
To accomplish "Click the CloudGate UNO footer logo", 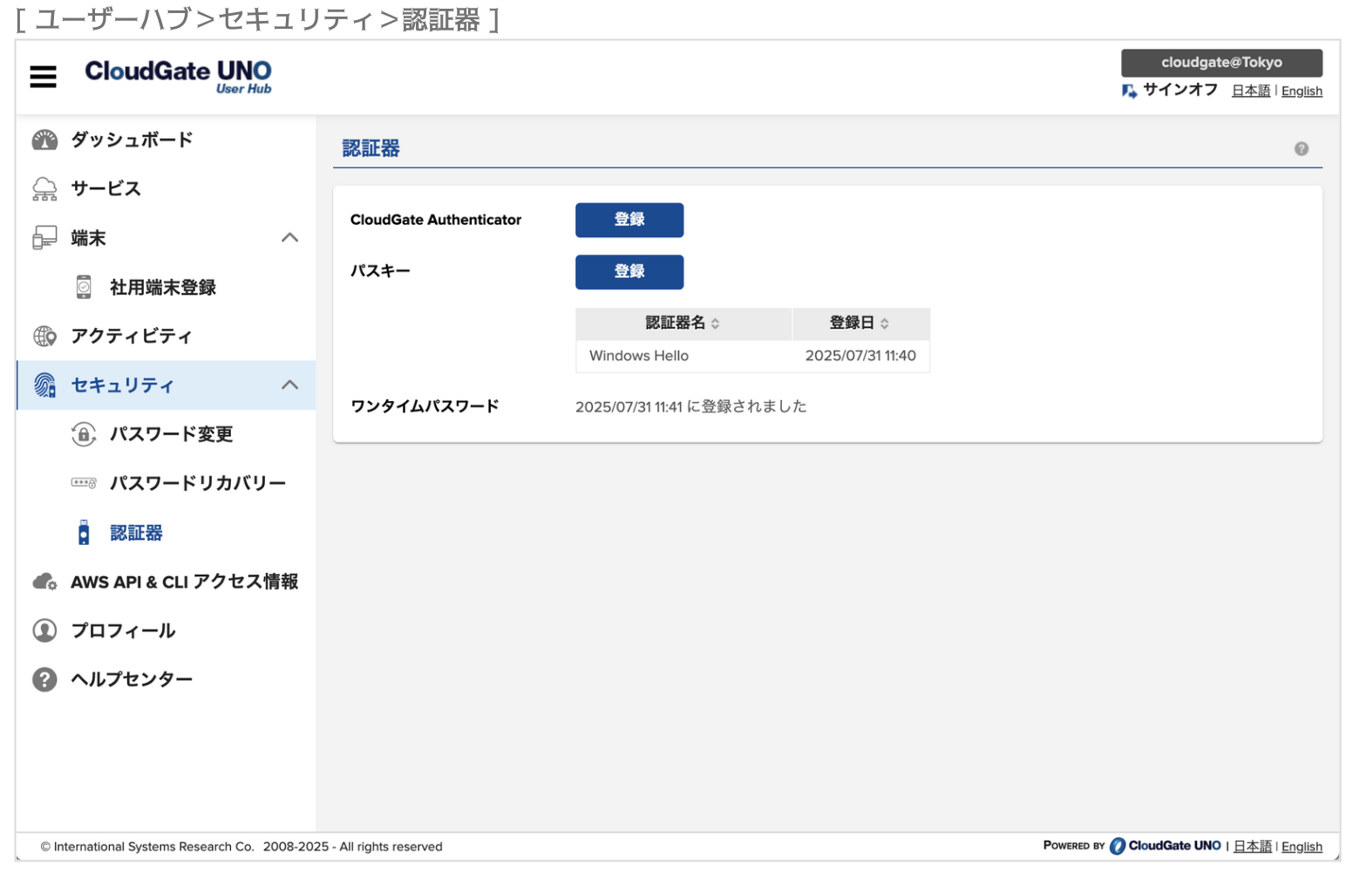I will click(x=1165, y=846).
